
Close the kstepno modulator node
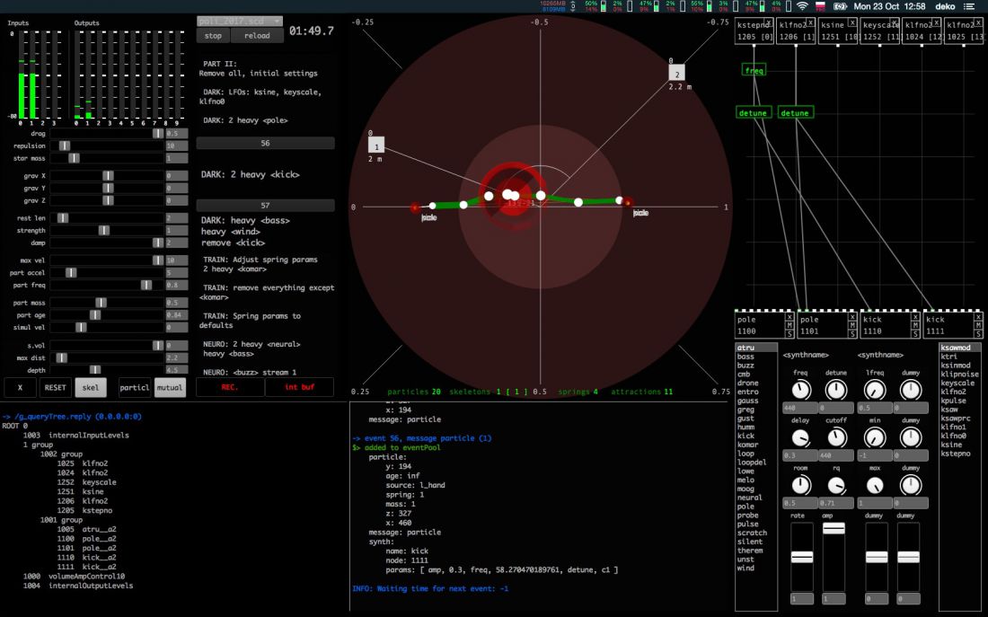(770, 22)
